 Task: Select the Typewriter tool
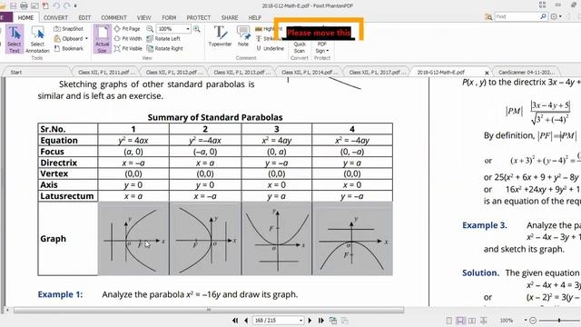pyautogui.click(x=220, y=36)
